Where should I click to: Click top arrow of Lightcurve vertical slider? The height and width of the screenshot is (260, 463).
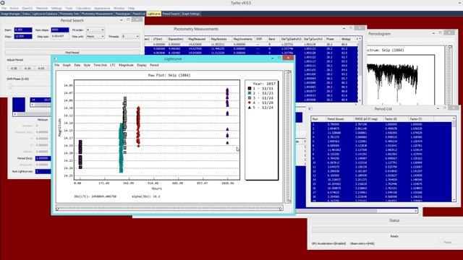(x=288, y=72)
